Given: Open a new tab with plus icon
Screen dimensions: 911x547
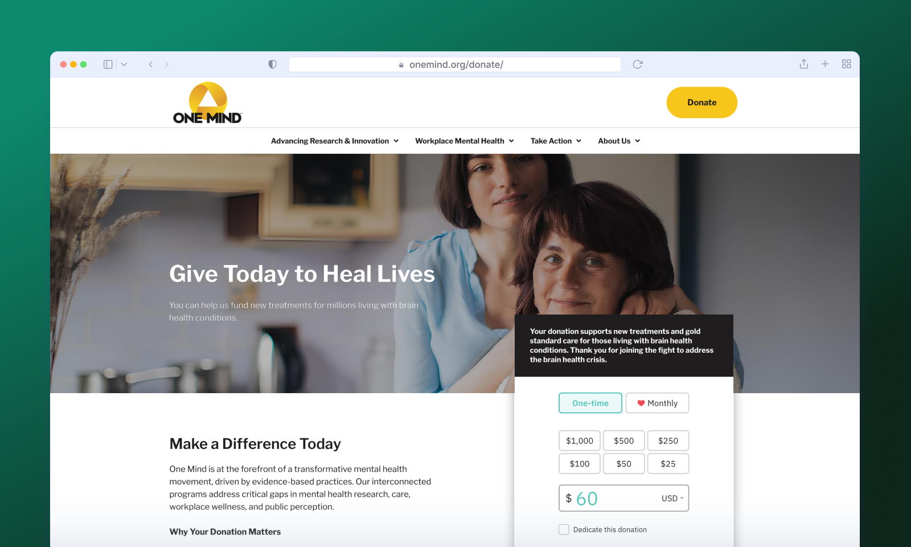Looking at the screenshot, I should point(825,64).
